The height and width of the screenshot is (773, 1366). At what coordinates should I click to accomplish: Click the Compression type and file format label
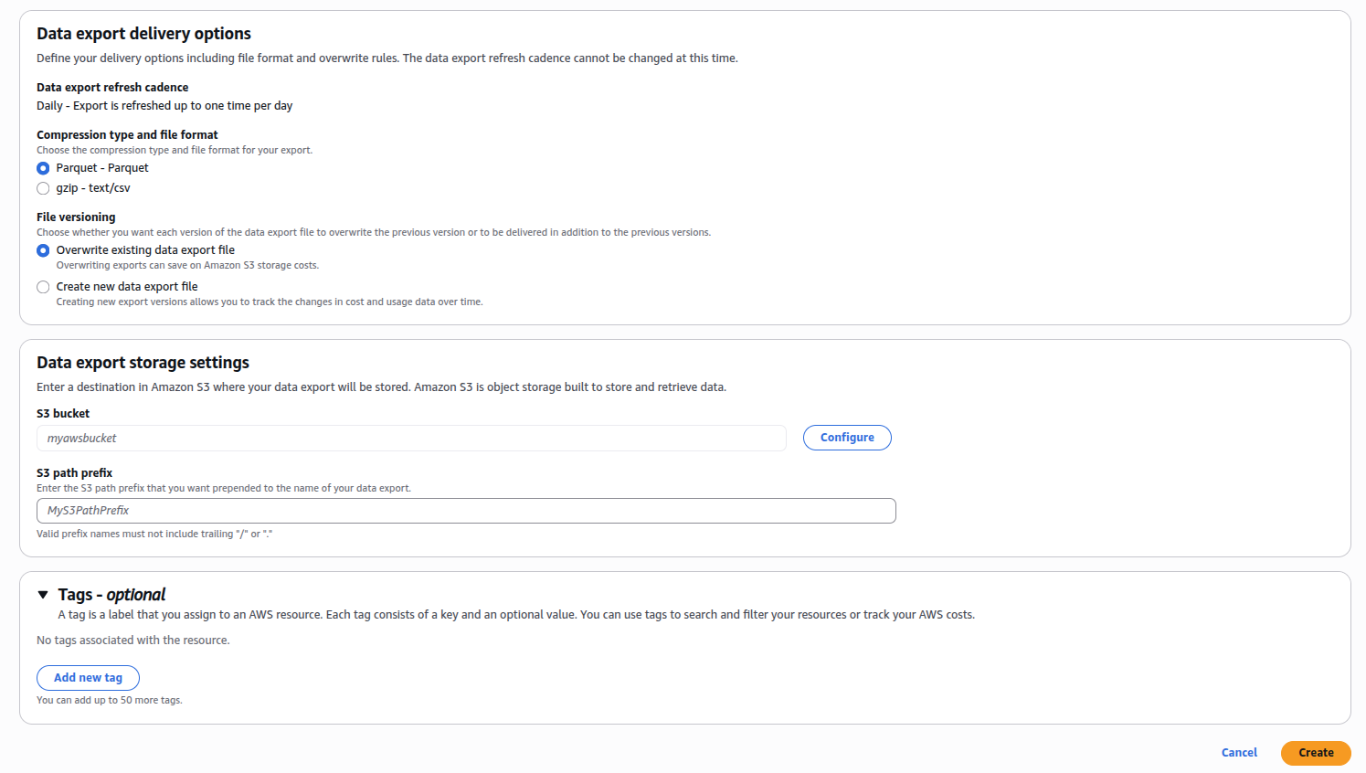point(126,134)
